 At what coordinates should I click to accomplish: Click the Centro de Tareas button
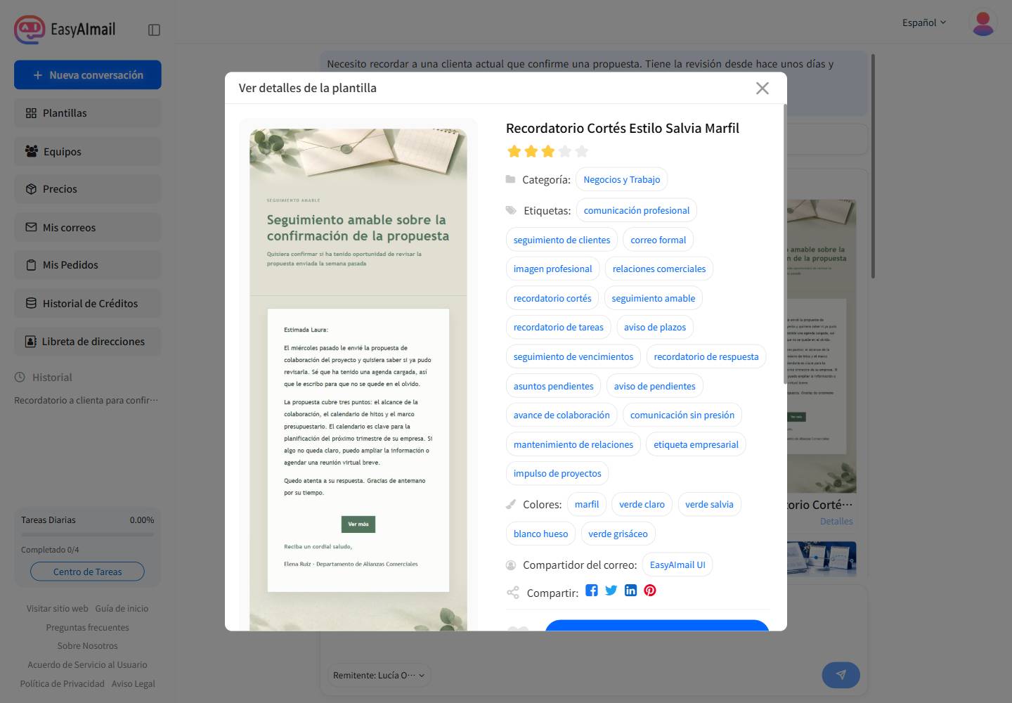point(88,572)
